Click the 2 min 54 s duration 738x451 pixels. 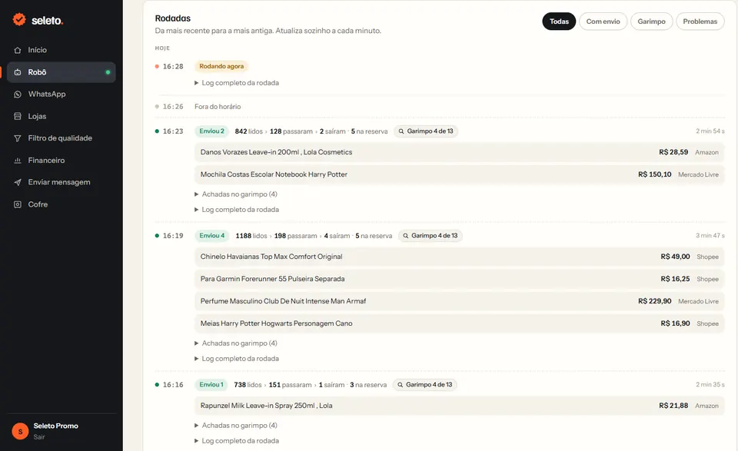pos(710,131)
